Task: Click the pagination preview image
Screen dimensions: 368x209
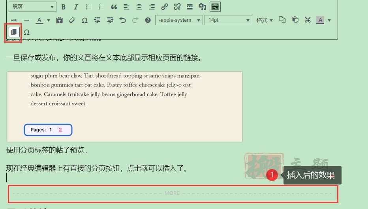Action: click(x=125, y=107)
